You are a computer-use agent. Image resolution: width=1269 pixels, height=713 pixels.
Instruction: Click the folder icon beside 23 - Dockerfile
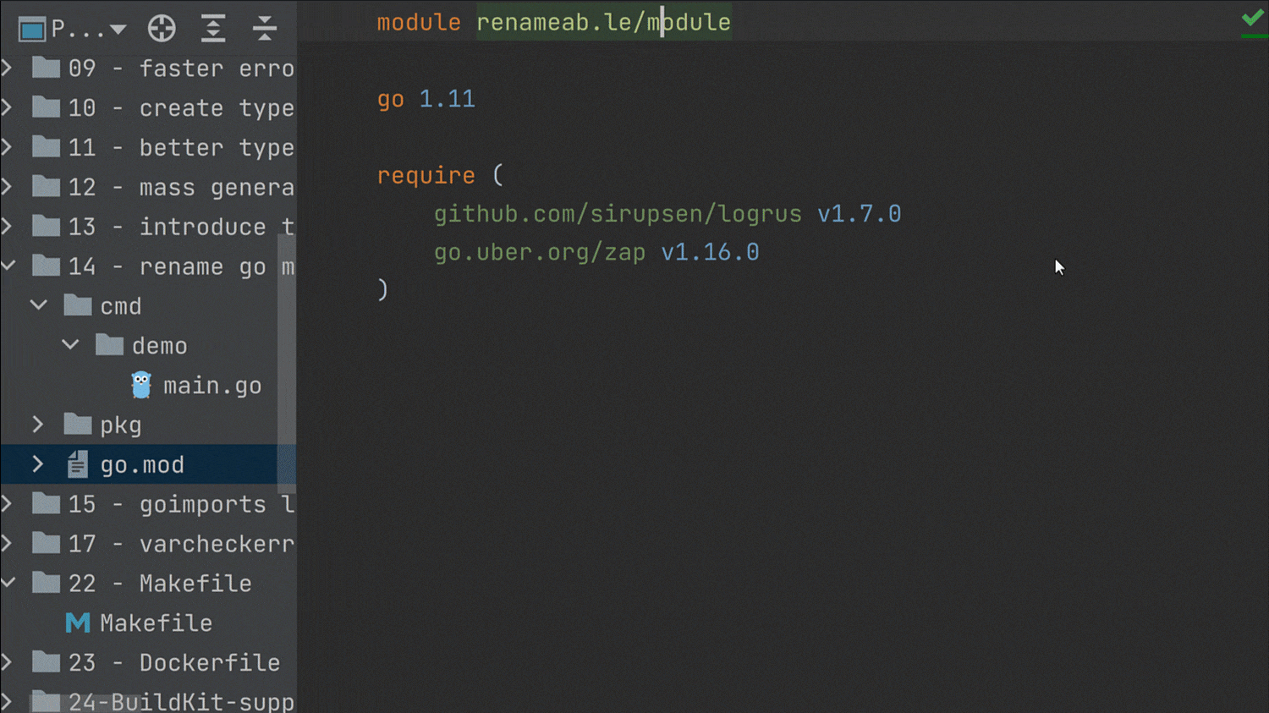point(44,662)
